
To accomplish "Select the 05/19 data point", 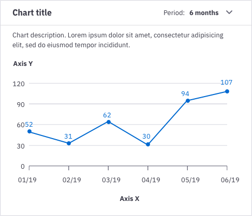I will pos(188,101).
